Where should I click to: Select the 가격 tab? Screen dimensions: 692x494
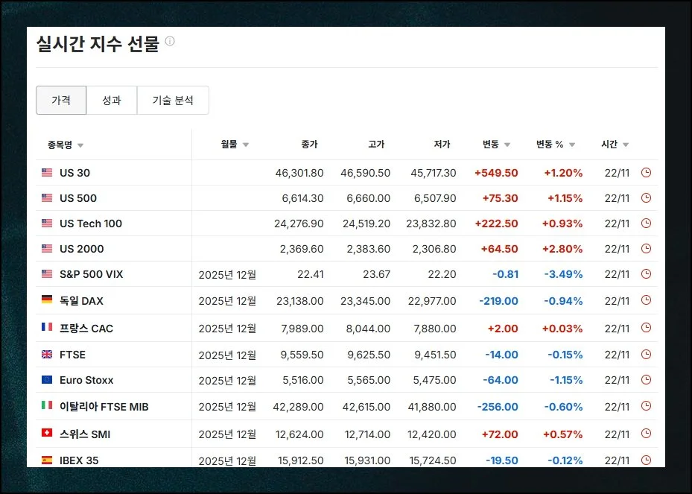click(x=61, y=100)
